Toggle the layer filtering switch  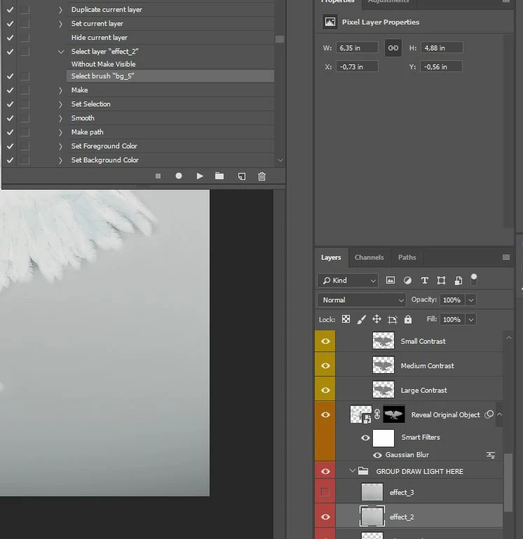pyautogui.click(x=474, y=279)
